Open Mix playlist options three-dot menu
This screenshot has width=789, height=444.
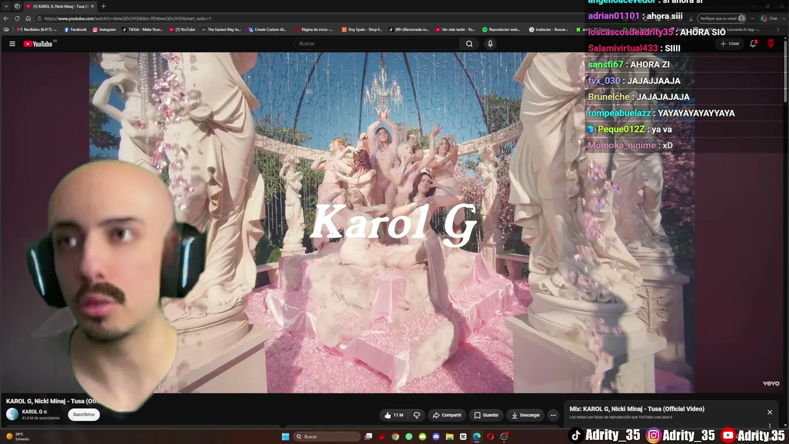tap(769, 425)
